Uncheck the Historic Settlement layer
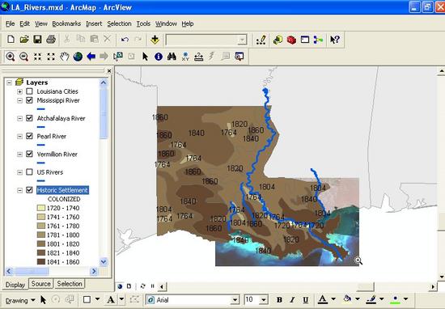This screenshot has width=445, height=309. click(29, 190)
